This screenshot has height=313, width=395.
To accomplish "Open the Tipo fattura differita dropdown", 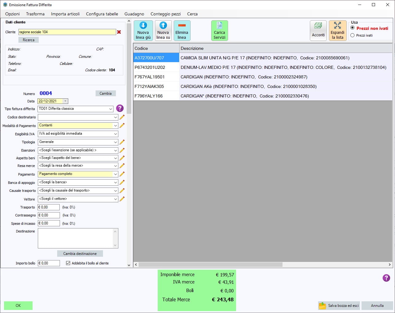I will pyautogui.click(x=111, y=109).
